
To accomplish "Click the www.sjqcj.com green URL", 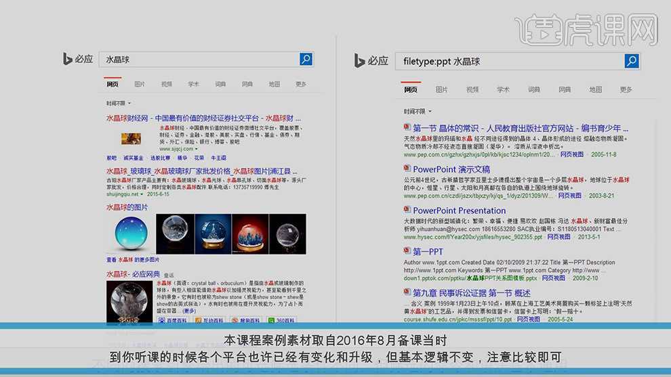I will click(176, 149).
